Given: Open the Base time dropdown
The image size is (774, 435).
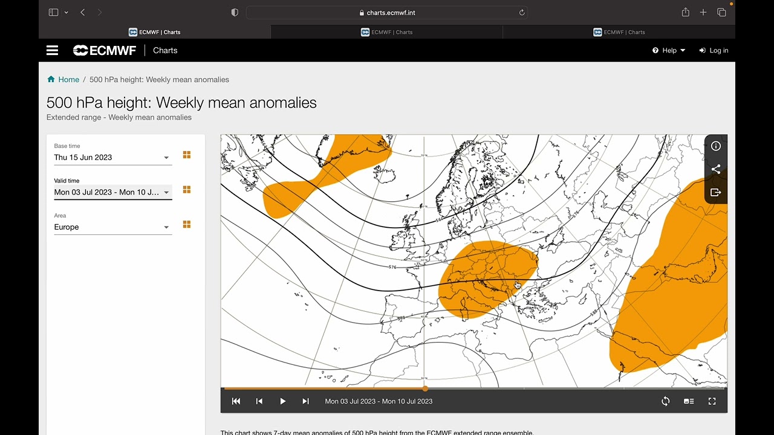Looking at the screenshot, I should click(x=112, y=158).
